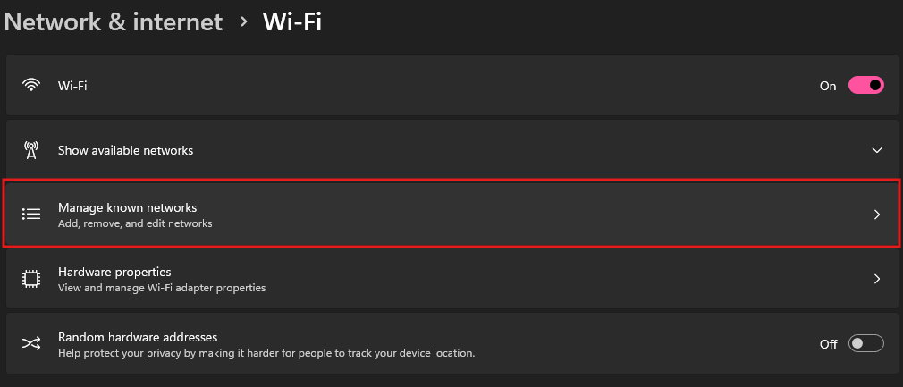Image resolution: width=903 pixels, height=387 pixels.
Task: Open Manage known networks arrow
Action: tap(877, 215)
